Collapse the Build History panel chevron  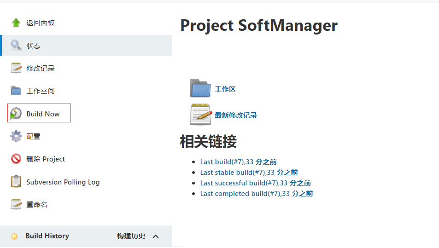pos(156,236)
